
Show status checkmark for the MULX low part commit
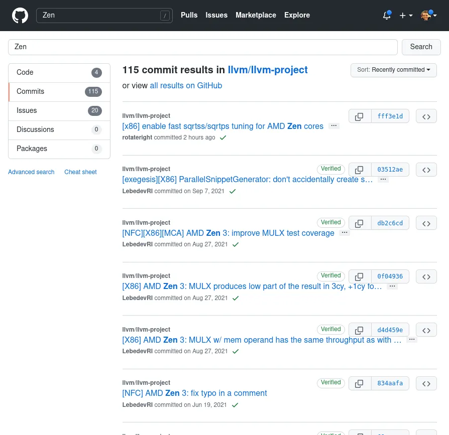(236, 298)
